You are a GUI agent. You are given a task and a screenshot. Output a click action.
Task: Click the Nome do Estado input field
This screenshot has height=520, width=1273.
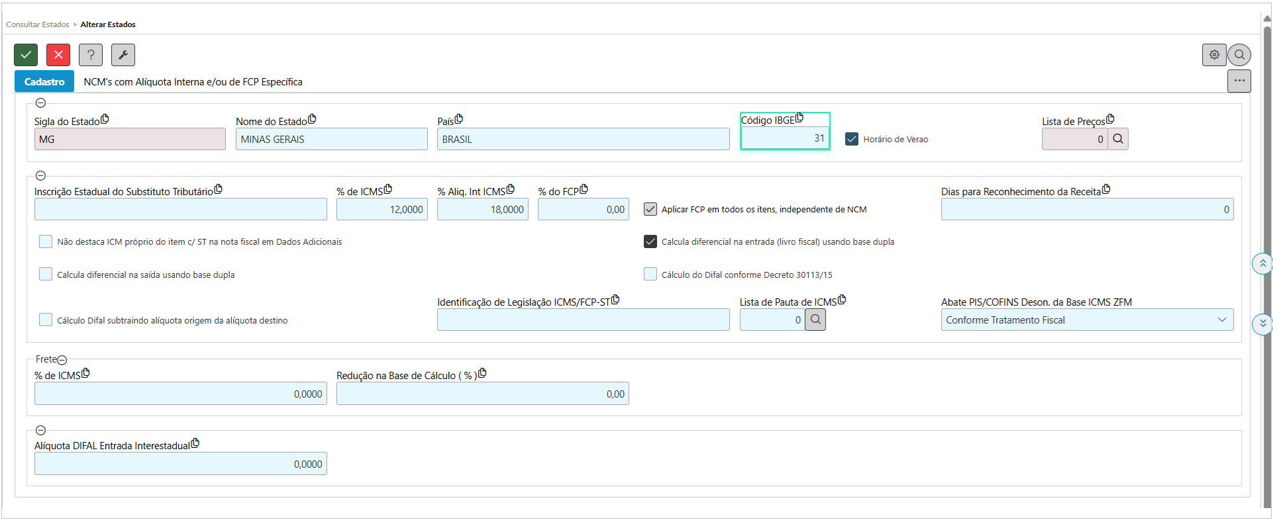(331, 139)
